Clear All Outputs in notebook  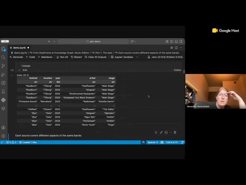point(96,57)
